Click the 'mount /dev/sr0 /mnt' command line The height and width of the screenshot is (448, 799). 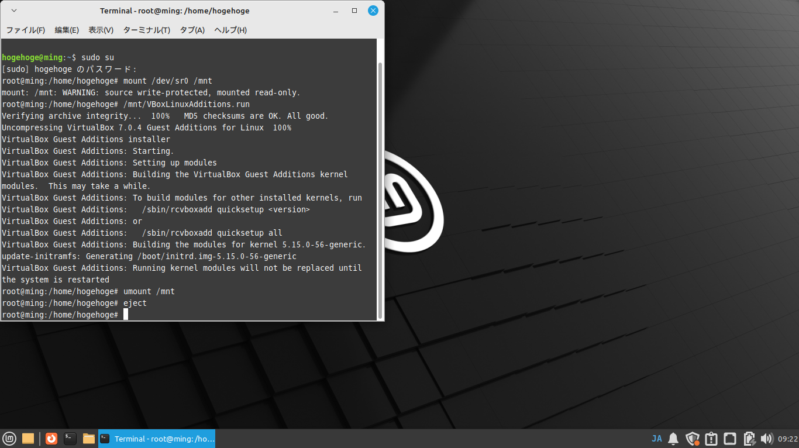[x=107, y=81]
